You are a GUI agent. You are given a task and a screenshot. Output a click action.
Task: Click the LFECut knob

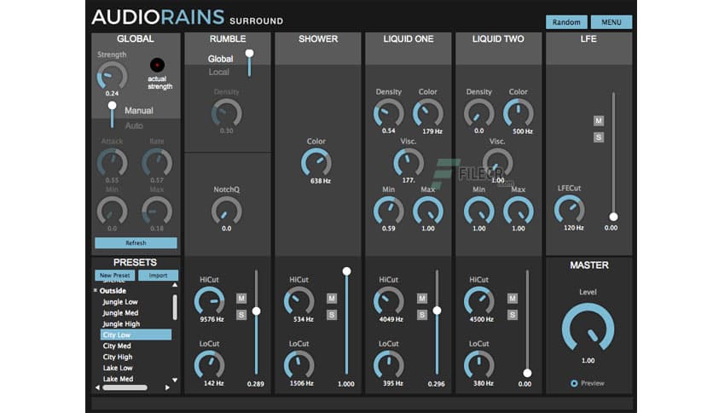coord(570,210)
